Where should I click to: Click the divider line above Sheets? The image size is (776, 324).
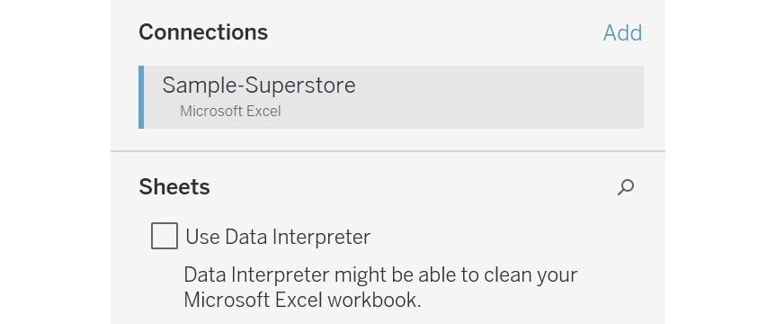pos(388,151)
